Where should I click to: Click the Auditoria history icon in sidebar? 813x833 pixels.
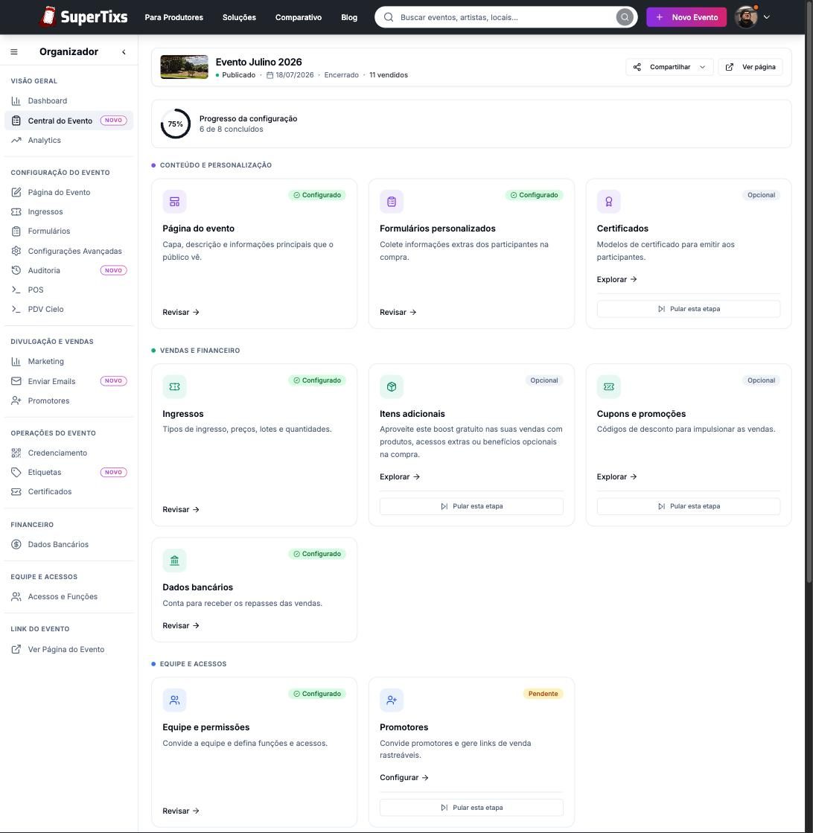click(16, 270)
